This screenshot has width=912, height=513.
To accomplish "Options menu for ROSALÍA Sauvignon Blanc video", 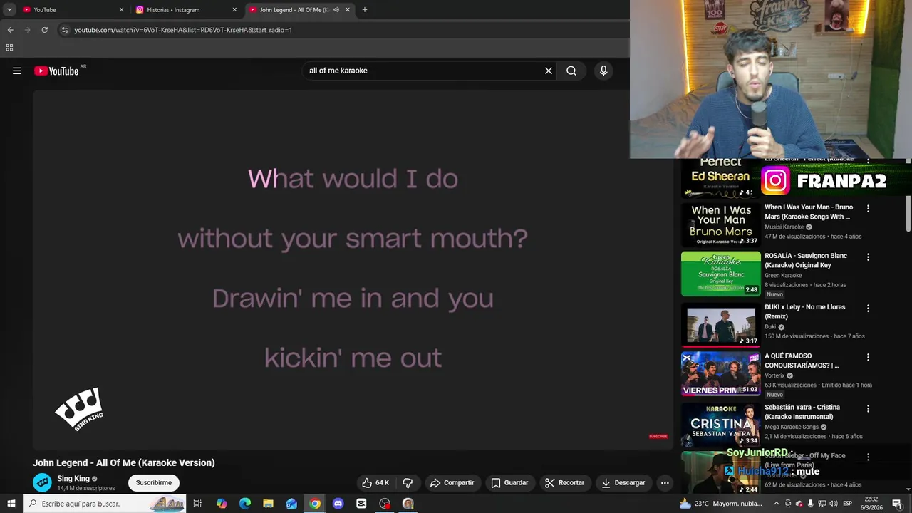I will click(868, 257).
